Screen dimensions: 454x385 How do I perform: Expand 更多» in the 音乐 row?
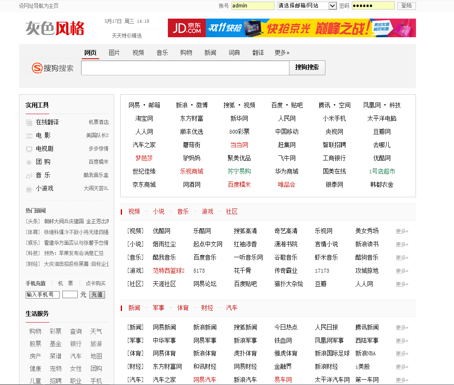[402, 257]
